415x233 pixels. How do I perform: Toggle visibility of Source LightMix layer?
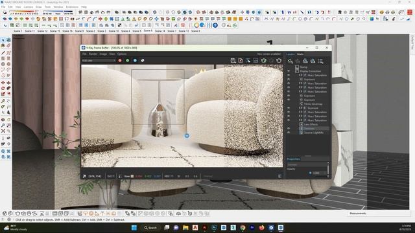point(289,133)
